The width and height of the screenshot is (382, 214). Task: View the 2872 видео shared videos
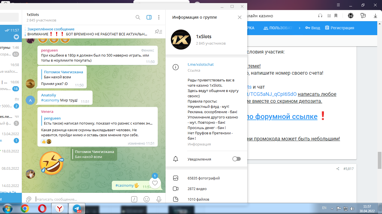197,189
